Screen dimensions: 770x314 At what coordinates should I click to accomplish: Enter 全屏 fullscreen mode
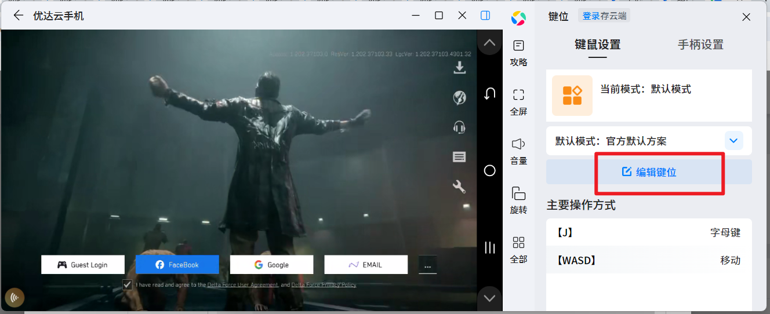tap(518, 101)
